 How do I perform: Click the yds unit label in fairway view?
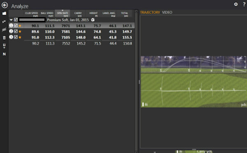[244, 105]
